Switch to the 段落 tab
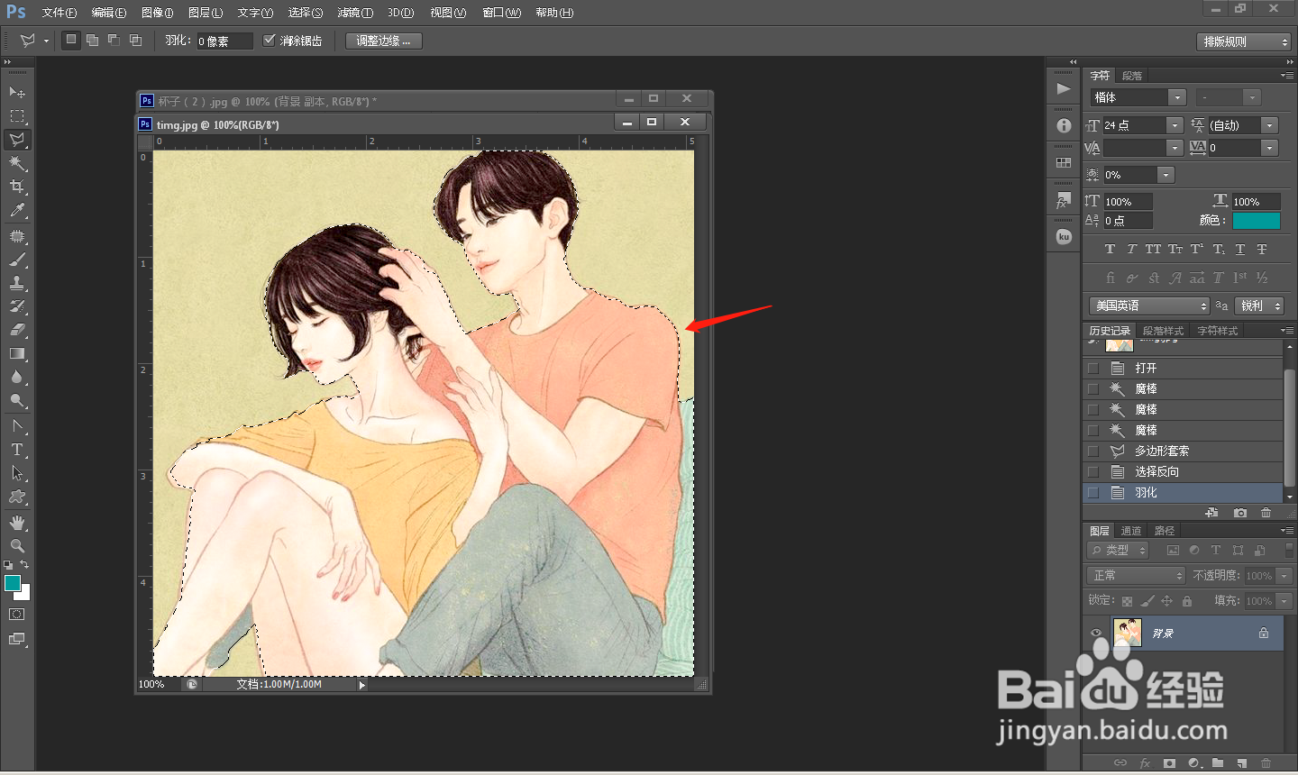This screenshot has height=775, width=1298. [1132, 76]
